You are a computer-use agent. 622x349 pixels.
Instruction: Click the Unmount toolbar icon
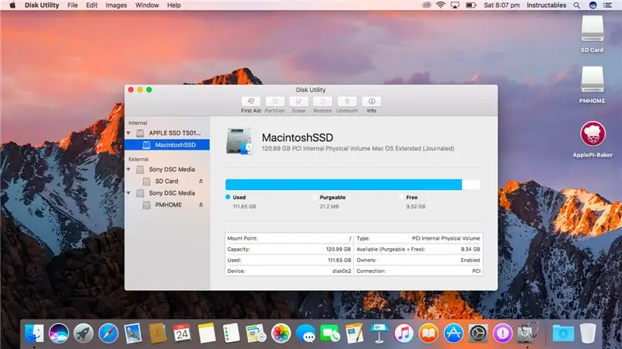pyautogui.click(x=347, y=102)
